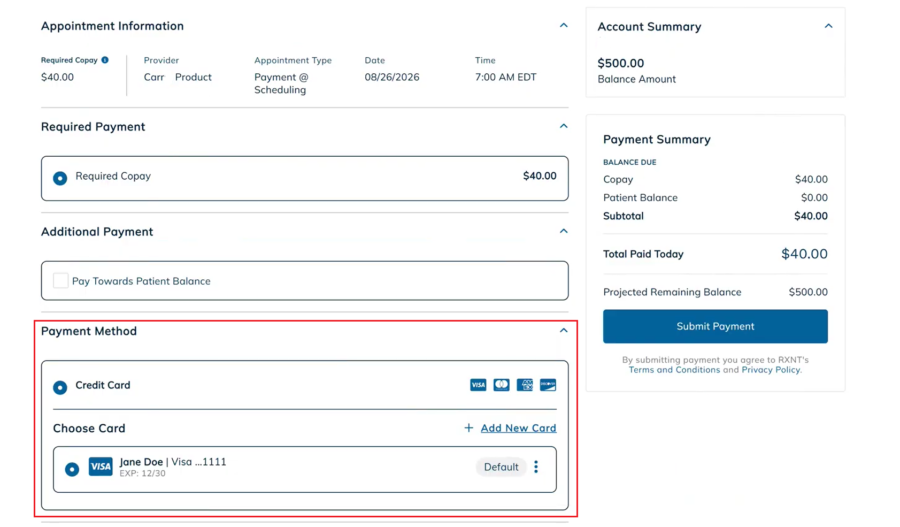The height and width of the screenshot is (527, 900).
Task: Collapse the Payment Method section
Action: (564, 330)
